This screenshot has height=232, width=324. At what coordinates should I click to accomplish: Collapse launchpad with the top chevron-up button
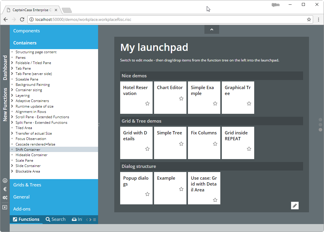pos(211,29)
